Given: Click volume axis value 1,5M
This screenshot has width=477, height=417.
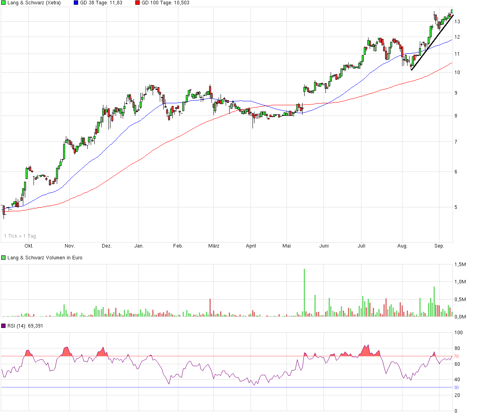Looking at the screenshot, I should [460, 264].
